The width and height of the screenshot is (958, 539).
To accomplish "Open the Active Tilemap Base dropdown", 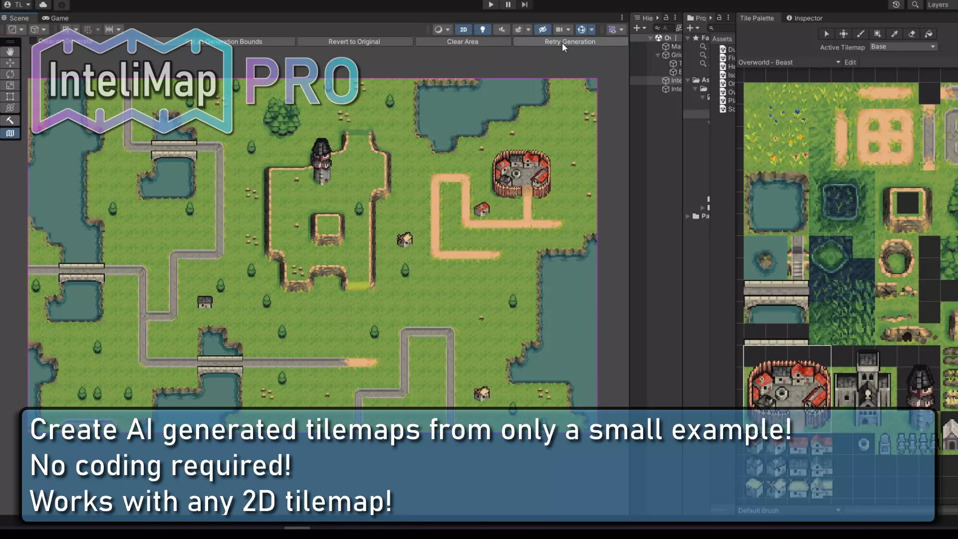I will point(903,46).
